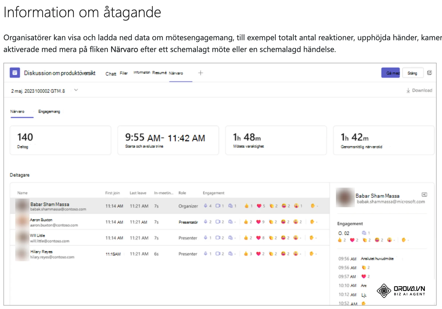442x309 pixels.
Task: Click the First join column header
Action: click(112, 193)
